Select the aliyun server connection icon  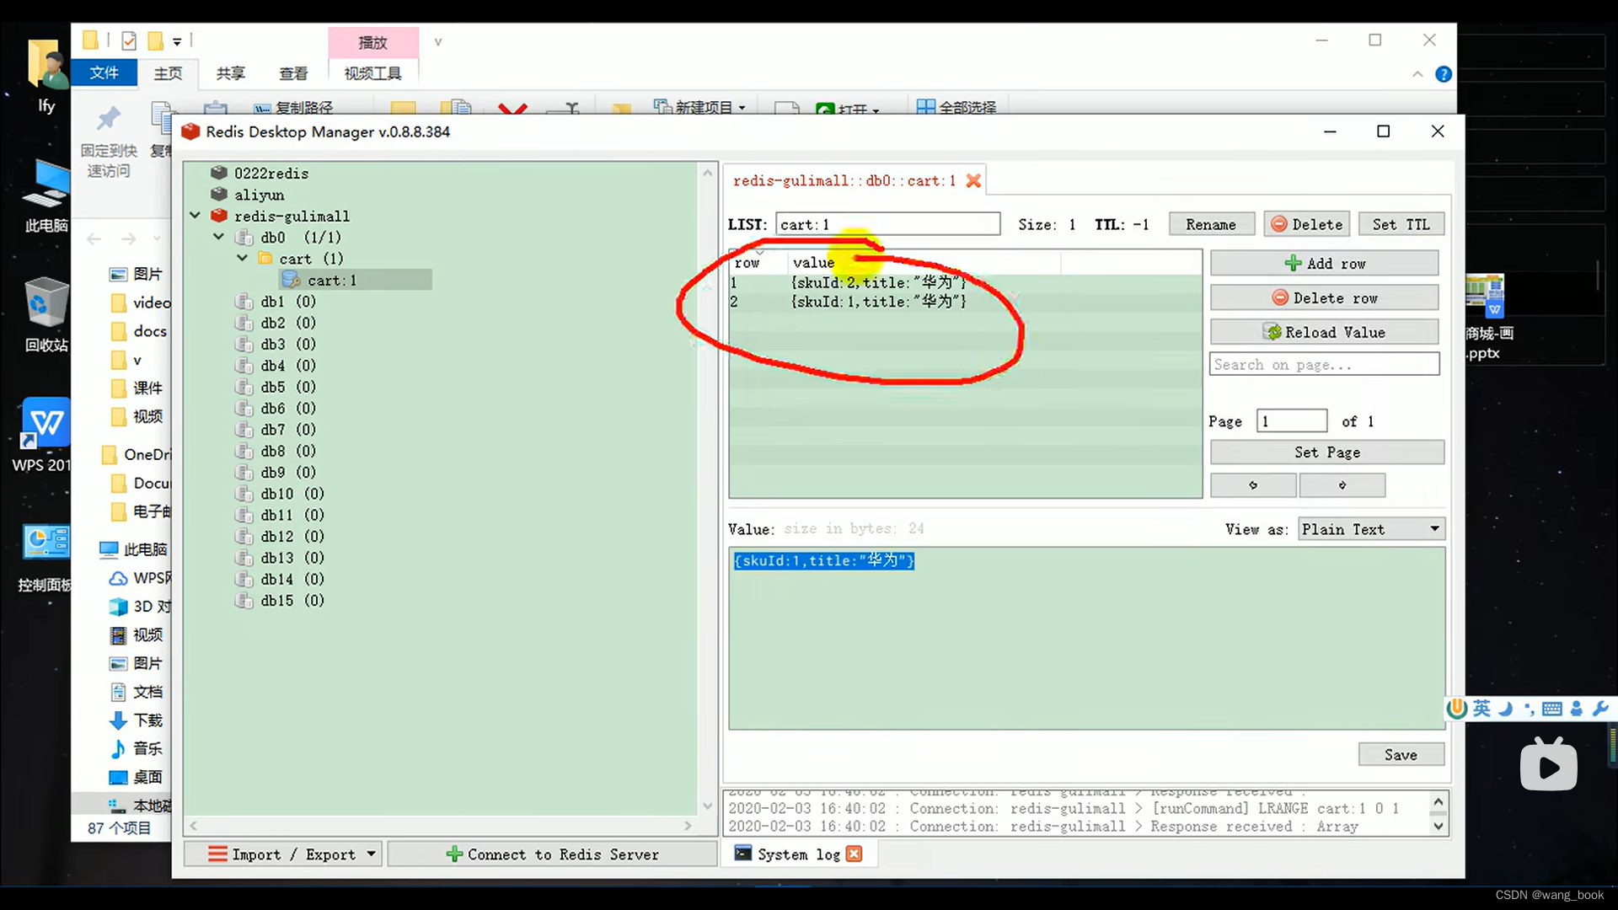[x=219, y=194]
